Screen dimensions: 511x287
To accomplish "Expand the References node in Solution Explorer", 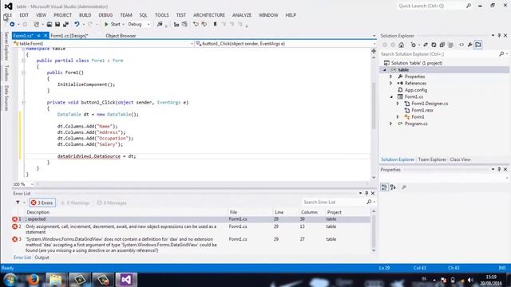I will click(x=391, y=83).
